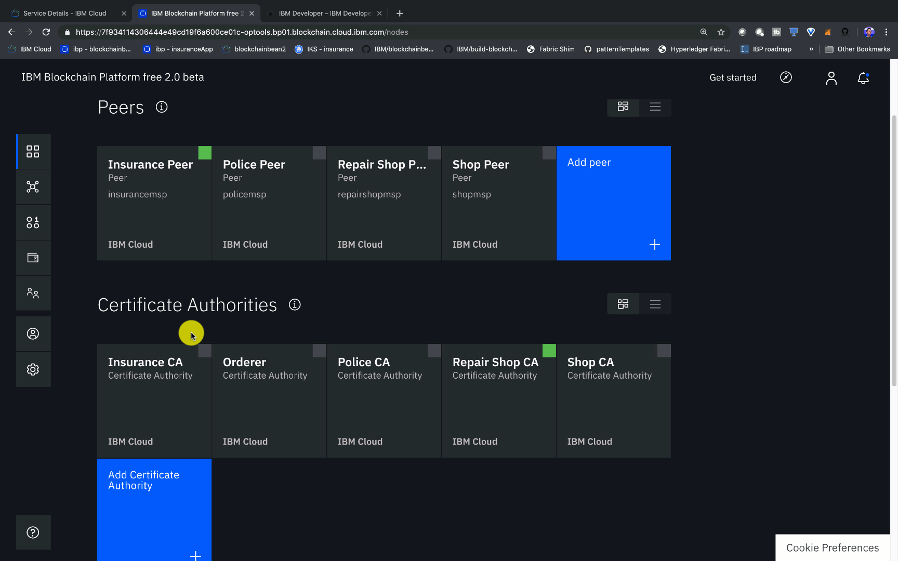Bookmark page with star icon
Screen dimensions: 898x561
tap(721, 32)
